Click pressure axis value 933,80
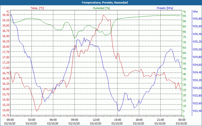Image resolution: width=202 pixels, height=126 pixels. (x=197, y=96)
